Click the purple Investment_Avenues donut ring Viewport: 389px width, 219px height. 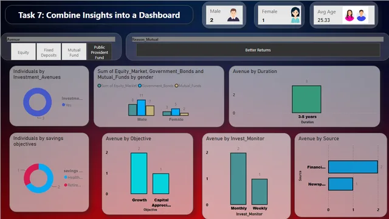(x=26, y=102)
